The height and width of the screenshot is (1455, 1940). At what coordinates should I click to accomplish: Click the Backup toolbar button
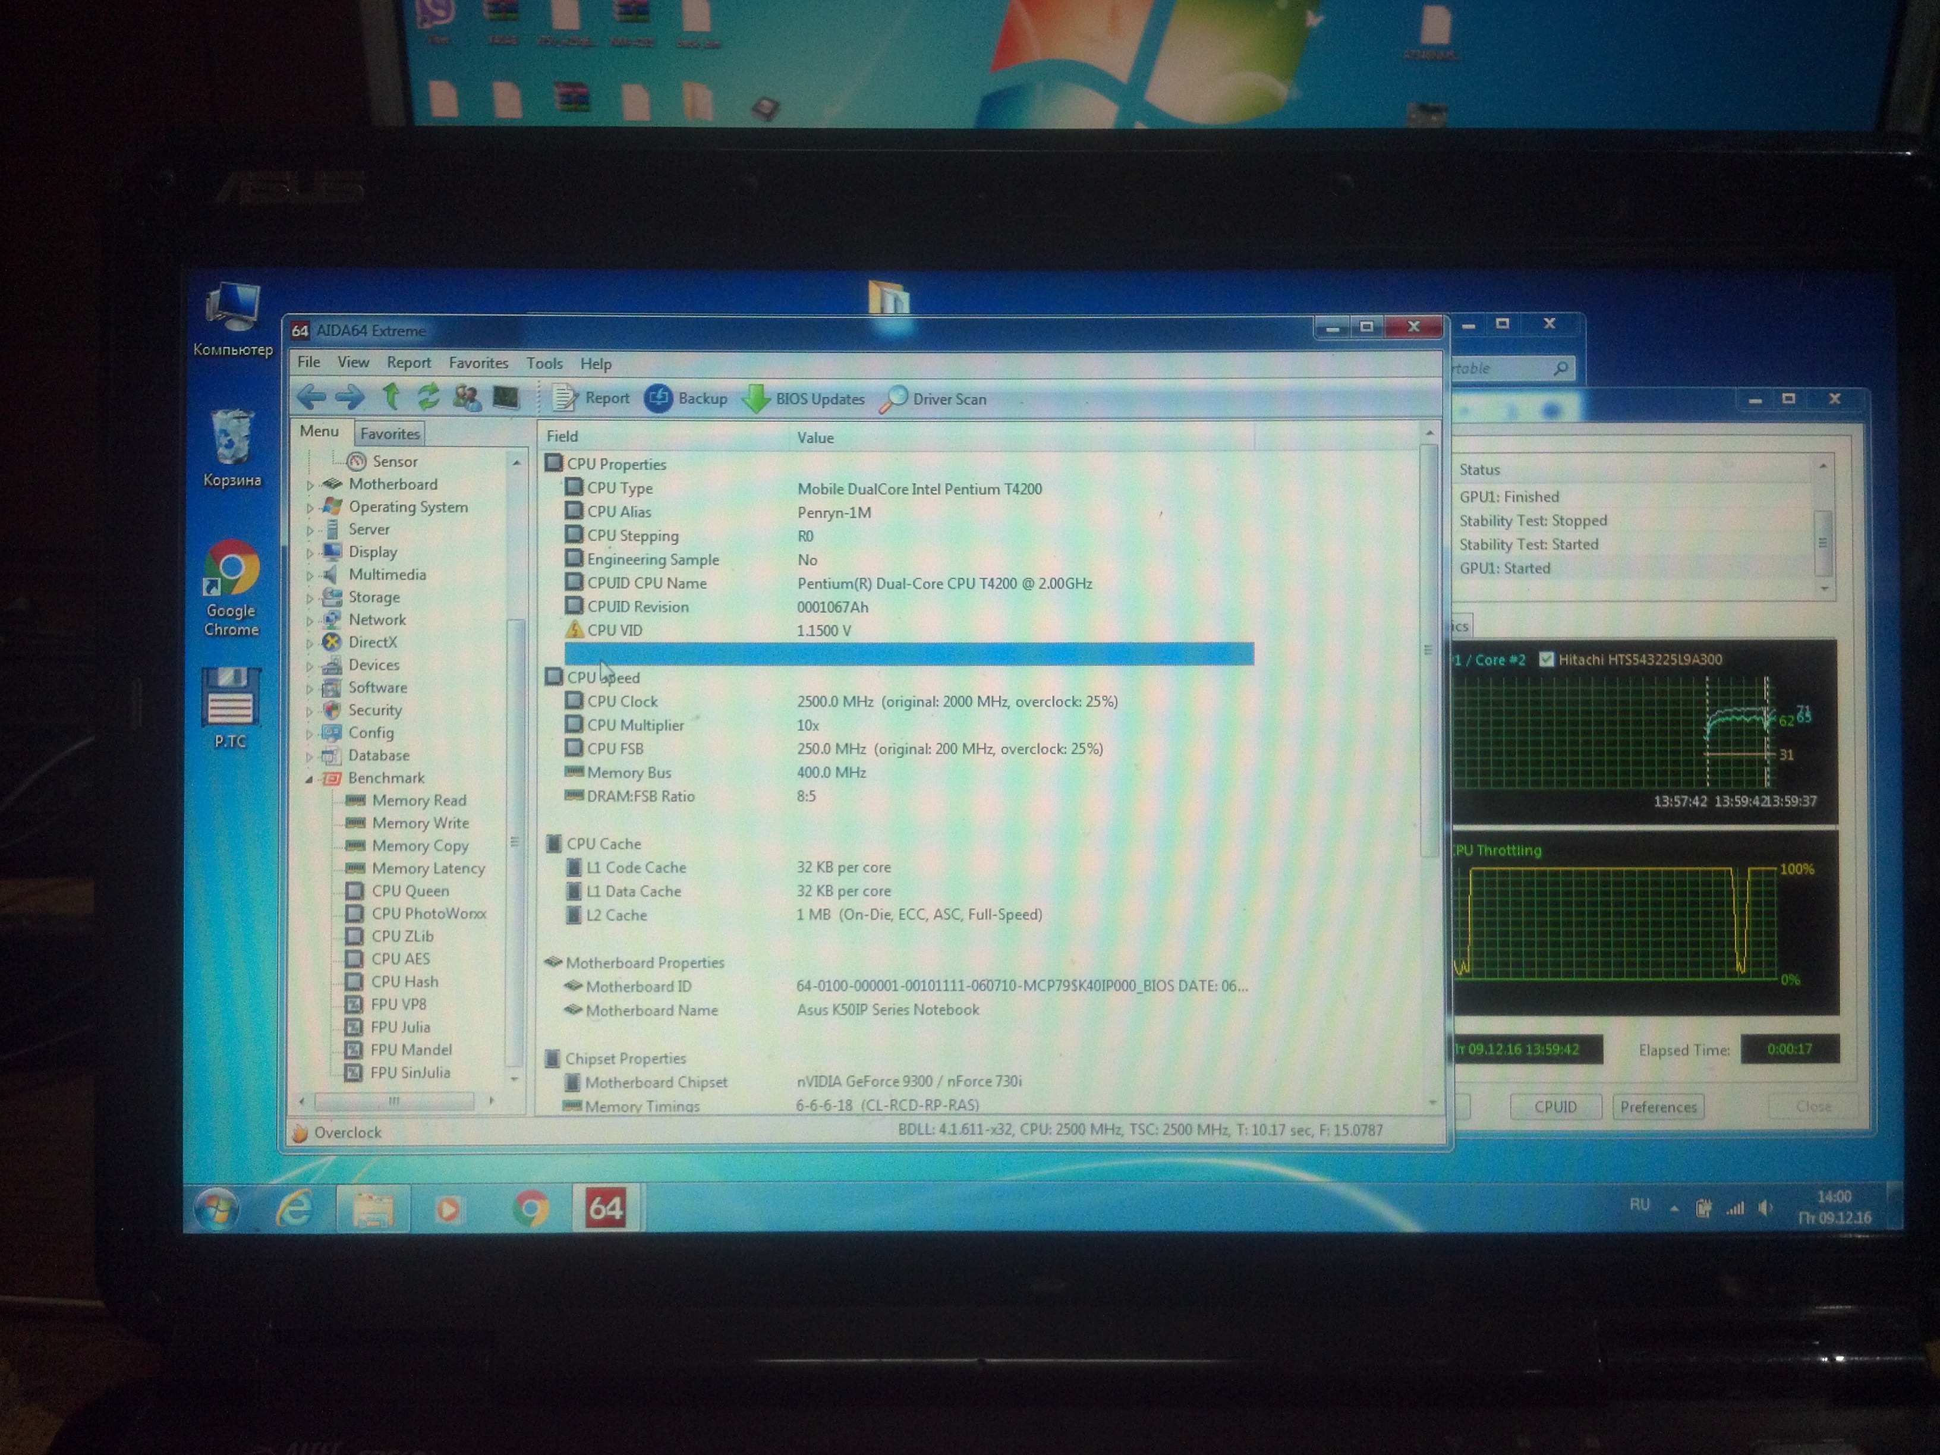(x=686, y=398)
